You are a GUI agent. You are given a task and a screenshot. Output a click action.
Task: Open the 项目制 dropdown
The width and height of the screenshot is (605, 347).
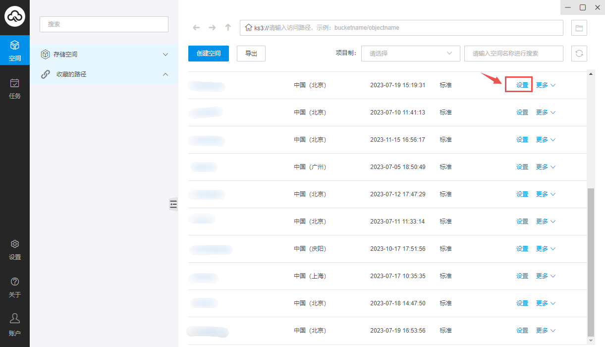411,54
